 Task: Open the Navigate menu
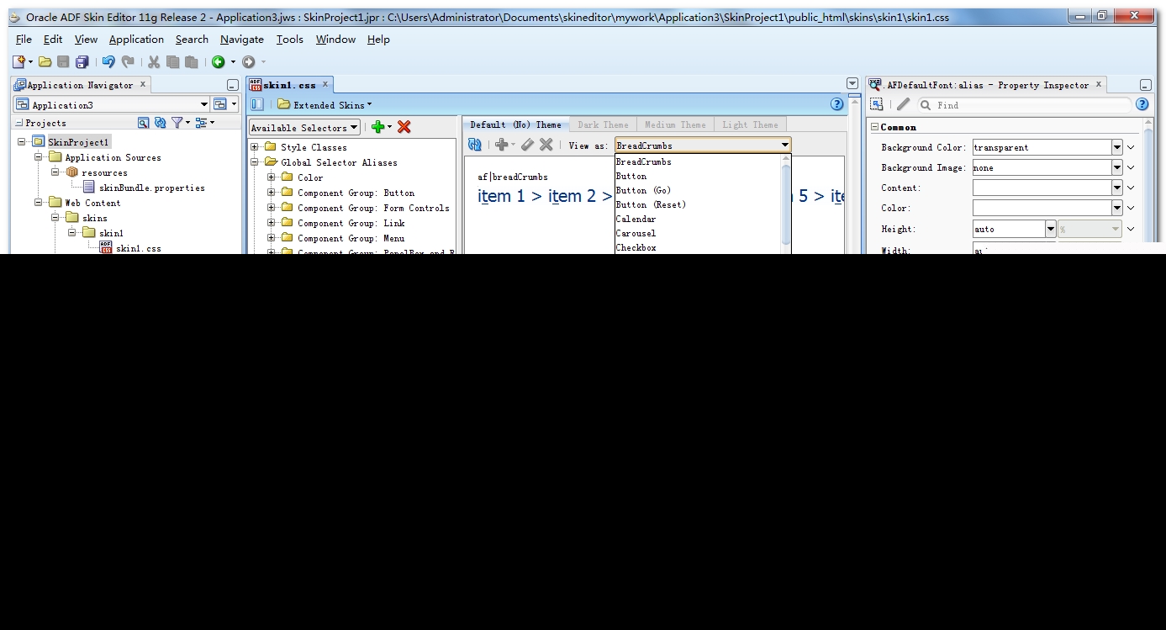pos(242,40)
